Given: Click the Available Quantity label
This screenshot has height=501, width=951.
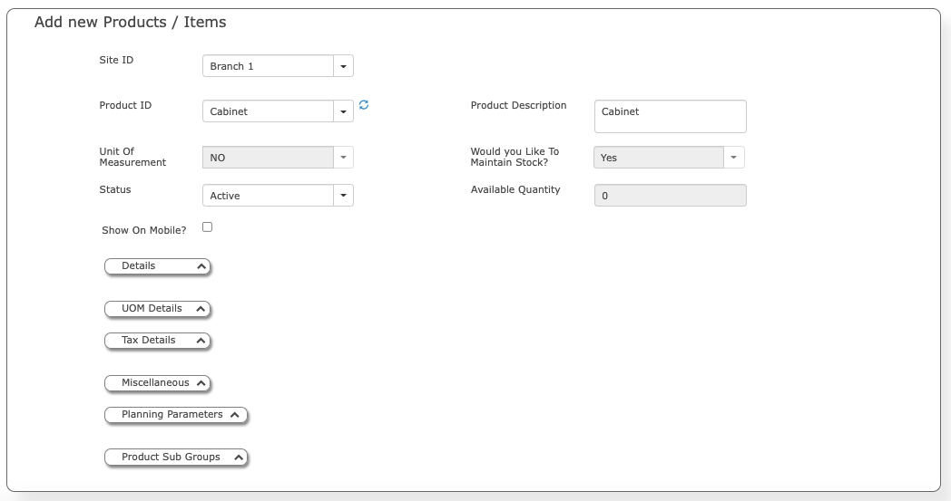Looking at the screenshot, I should tap(515, 189).
